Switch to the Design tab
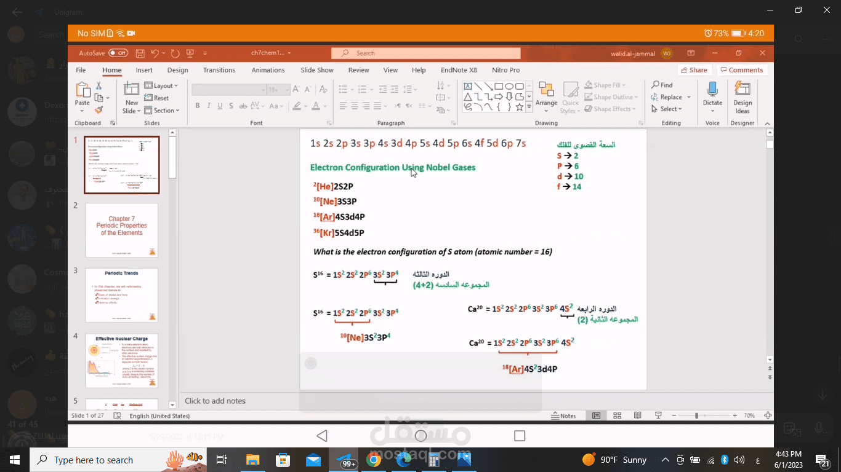The width and height of the screenshot is (841, 472). click(178, 70)
